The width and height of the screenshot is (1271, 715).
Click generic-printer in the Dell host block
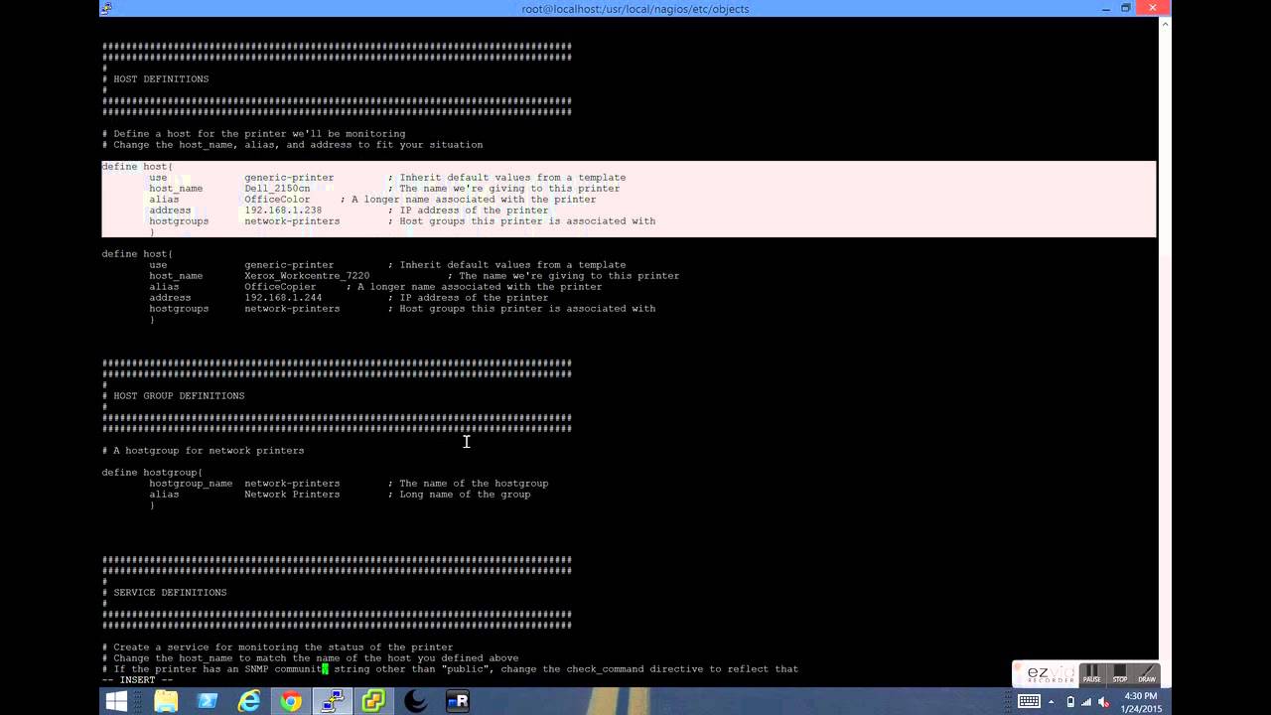pyautogui.click(x=289, y=178)
